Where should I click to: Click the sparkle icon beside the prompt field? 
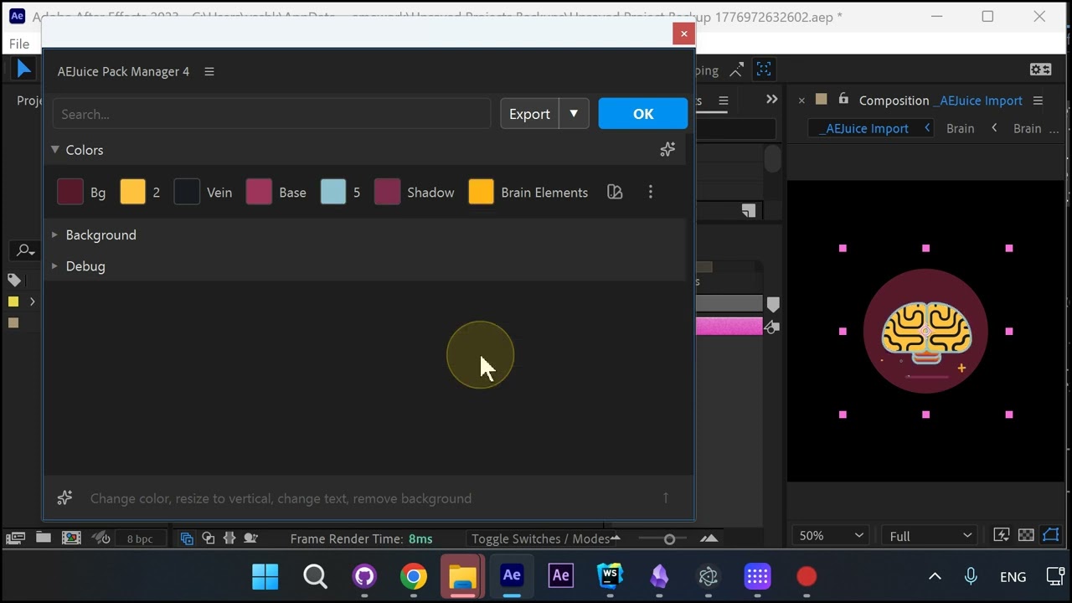pos(64,498)
